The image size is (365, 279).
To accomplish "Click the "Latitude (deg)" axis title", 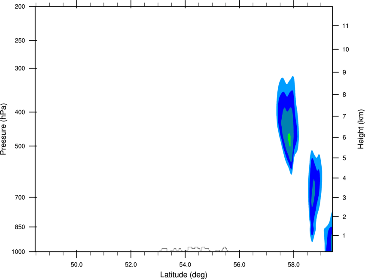I will 183,275.
